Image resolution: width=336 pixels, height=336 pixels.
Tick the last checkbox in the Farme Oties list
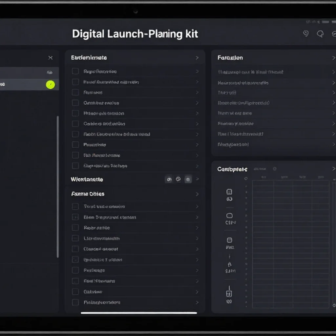[x=75, y=302]
